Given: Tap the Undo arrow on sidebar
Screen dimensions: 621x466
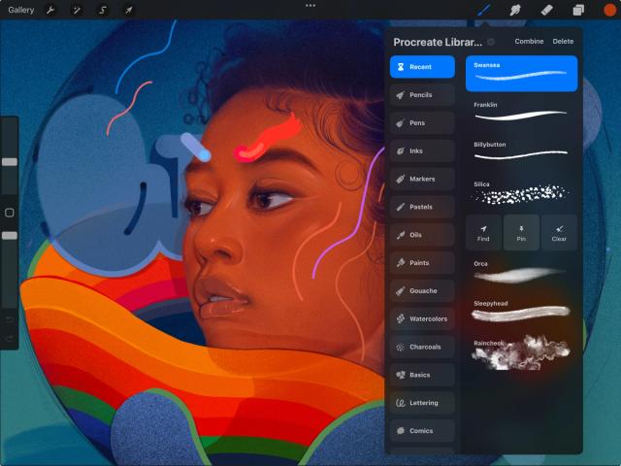Looking at the screenshot, I should click(x=10, y=319).
